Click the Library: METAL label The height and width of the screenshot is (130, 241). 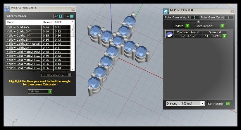click(x=17, y=16)
